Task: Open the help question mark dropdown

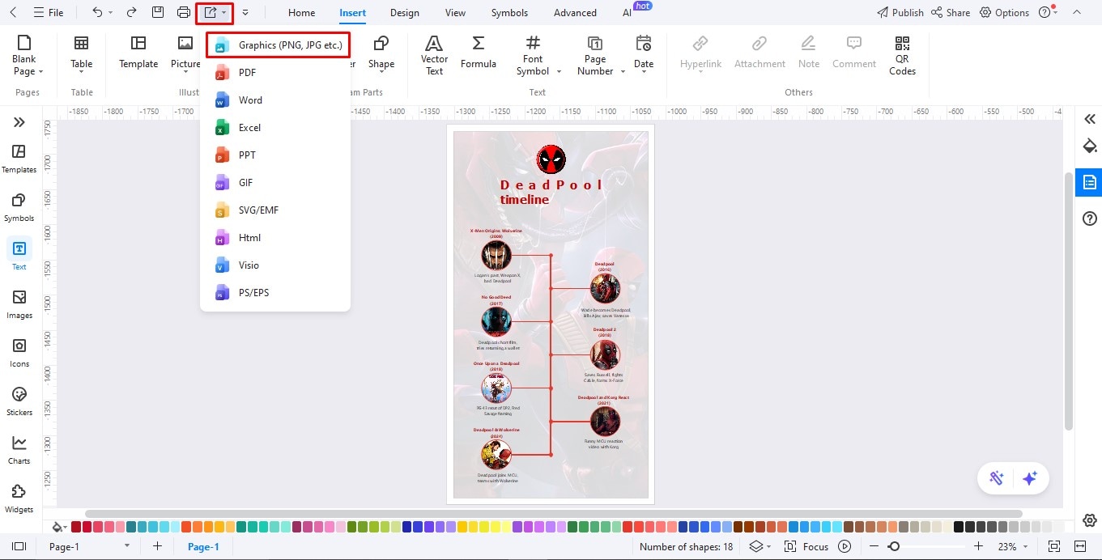Action: (1048, 13)
